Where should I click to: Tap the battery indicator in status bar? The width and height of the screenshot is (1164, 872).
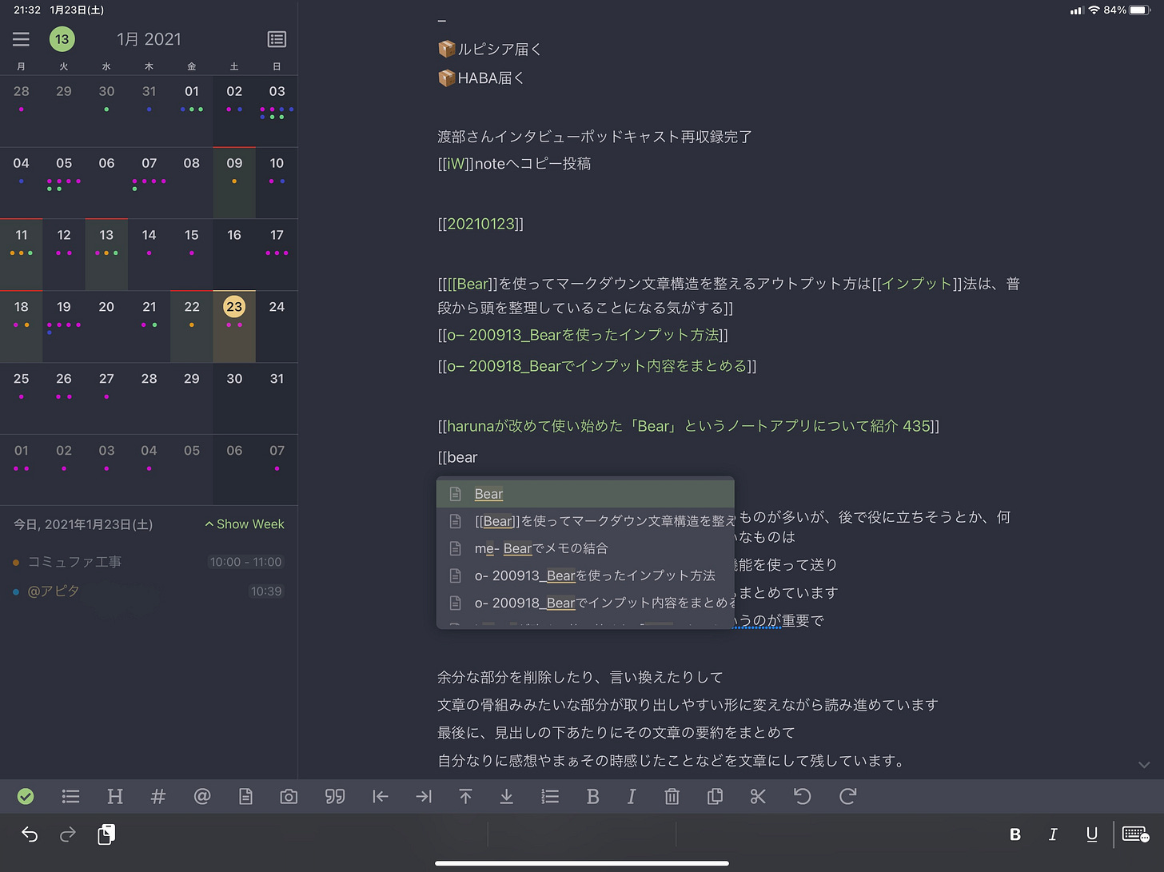1140,10
